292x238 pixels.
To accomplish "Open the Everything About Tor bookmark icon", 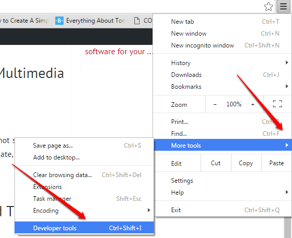I will click(x=59, y=21).
